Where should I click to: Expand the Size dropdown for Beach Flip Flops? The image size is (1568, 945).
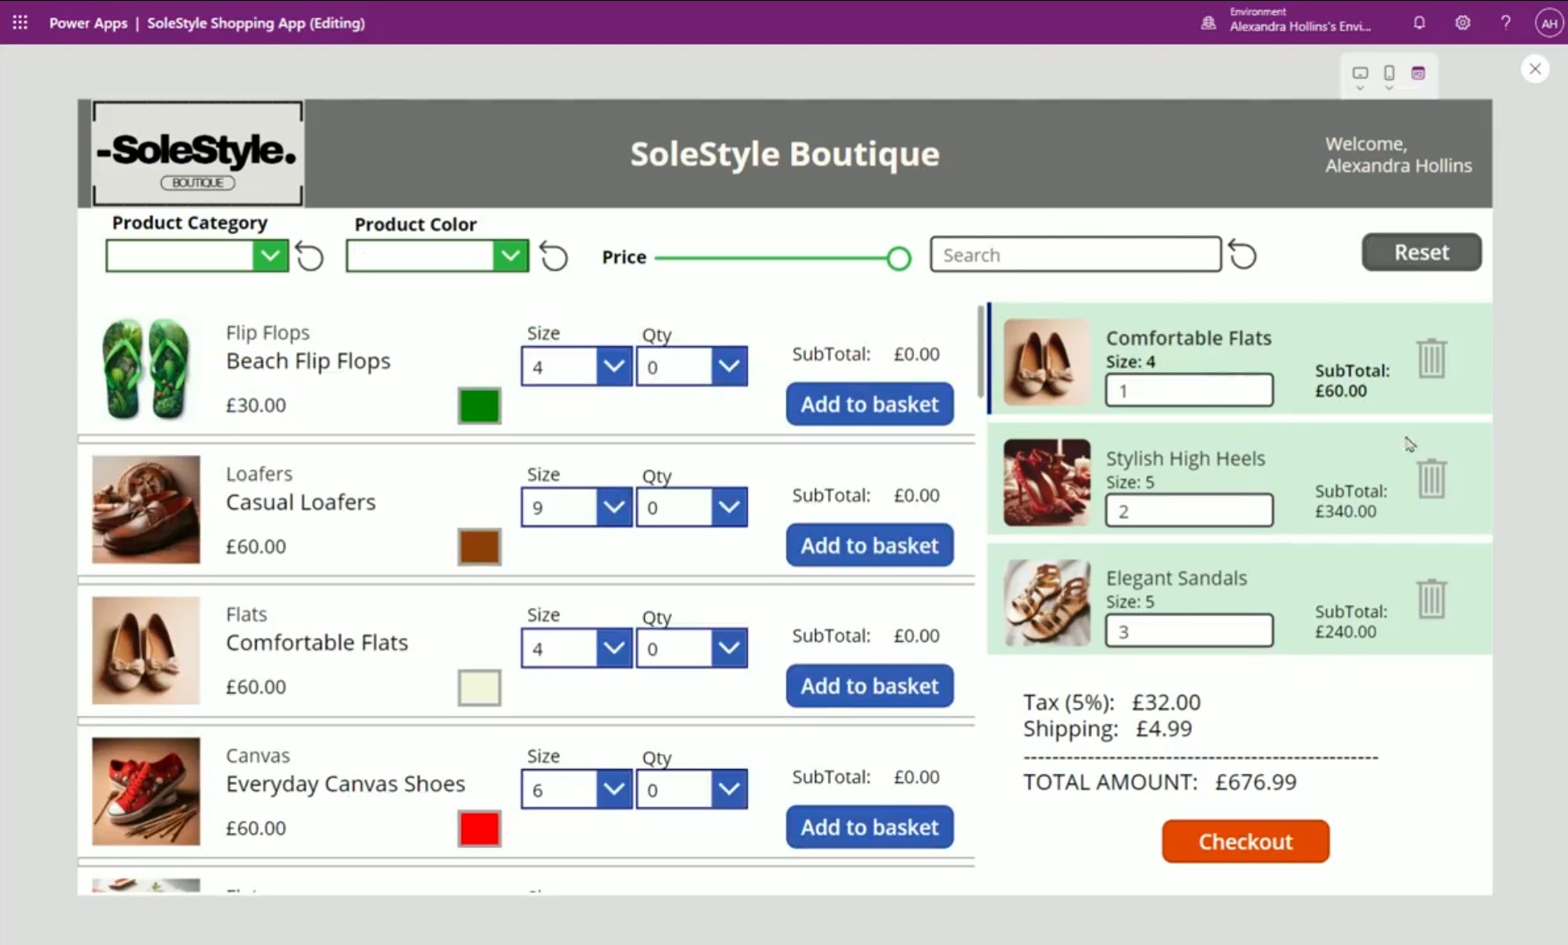coord(613,365)
